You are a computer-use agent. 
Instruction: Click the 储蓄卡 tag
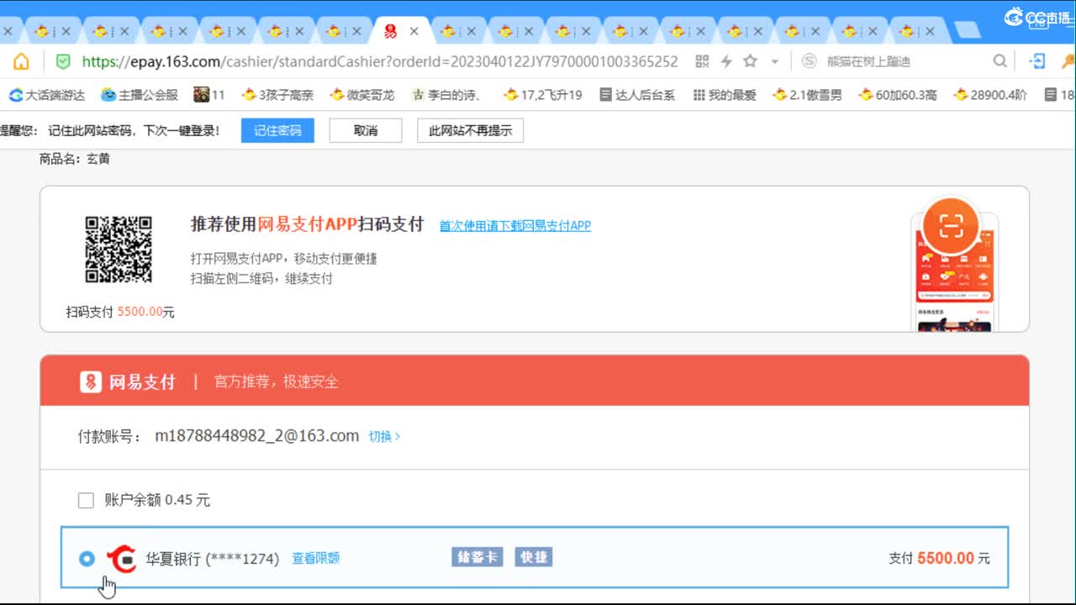477,557
